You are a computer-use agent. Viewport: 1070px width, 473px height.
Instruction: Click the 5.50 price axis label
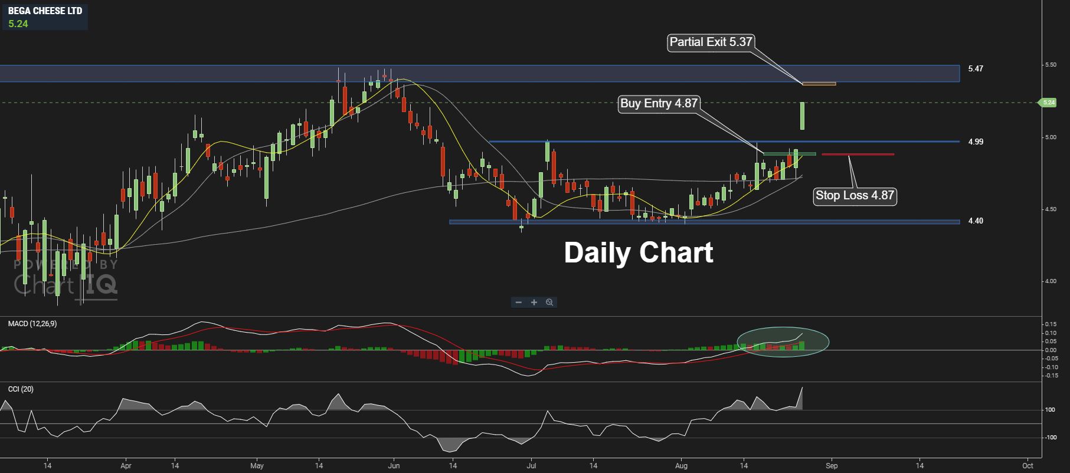pyautogui.click(x=1051, y=65)
